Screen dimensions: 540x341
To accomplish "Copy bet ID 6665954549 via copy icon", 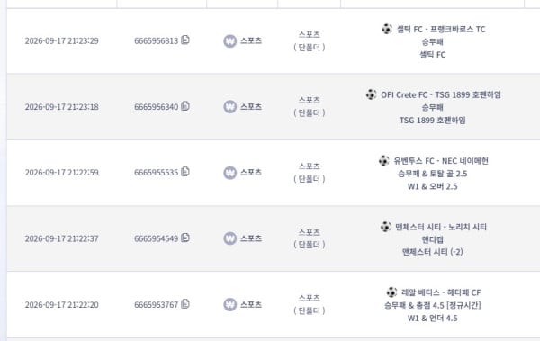I will click(185, 238).
